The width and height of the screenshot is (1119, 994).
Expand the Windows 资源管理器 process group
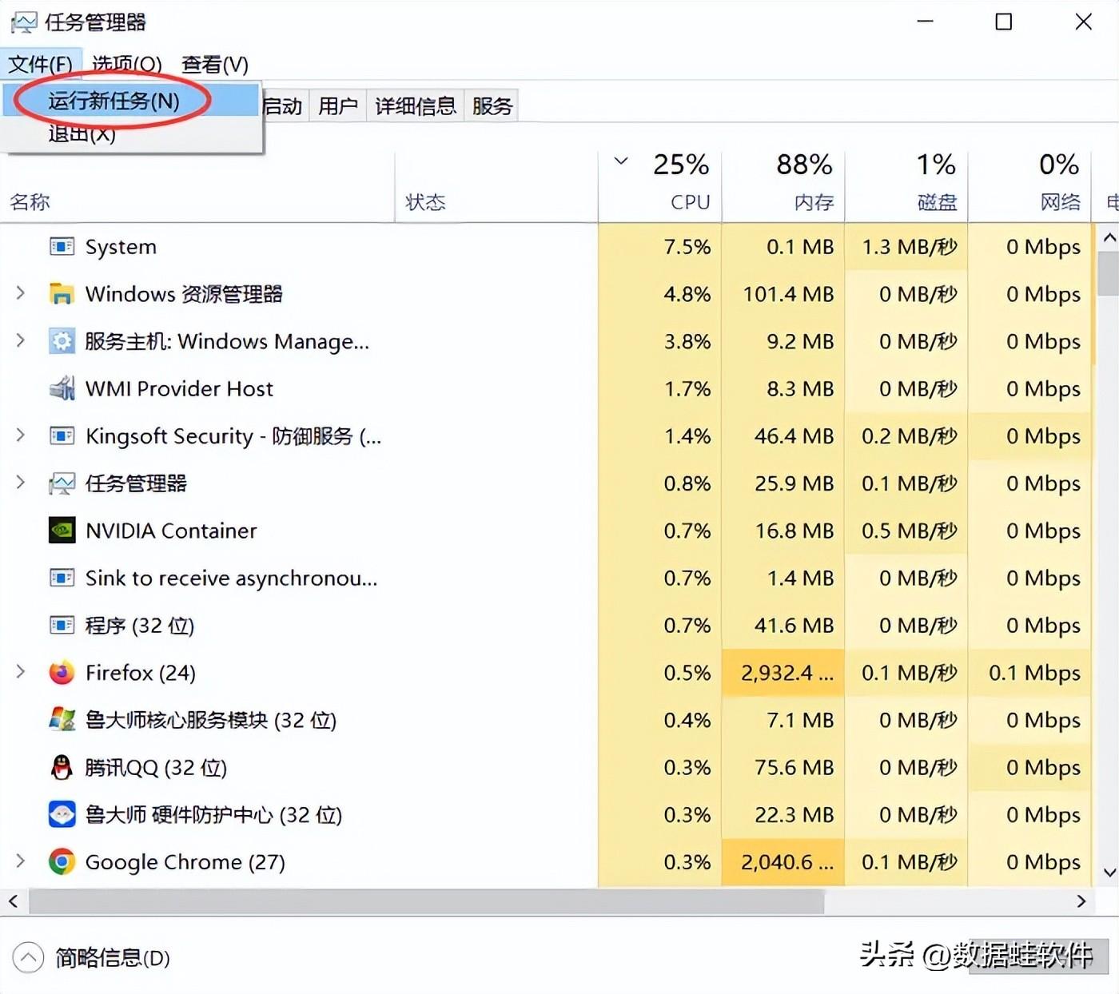point(21,293)
